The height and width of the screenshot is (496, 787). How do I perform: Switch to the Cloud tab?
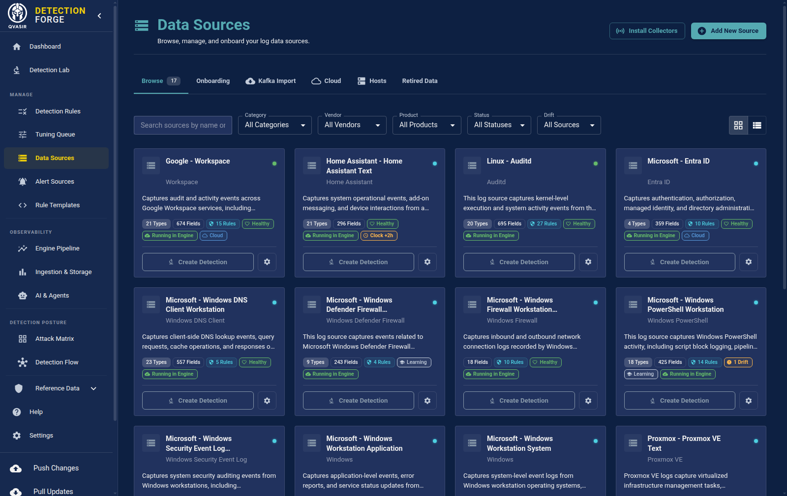[x=326, y=81]
